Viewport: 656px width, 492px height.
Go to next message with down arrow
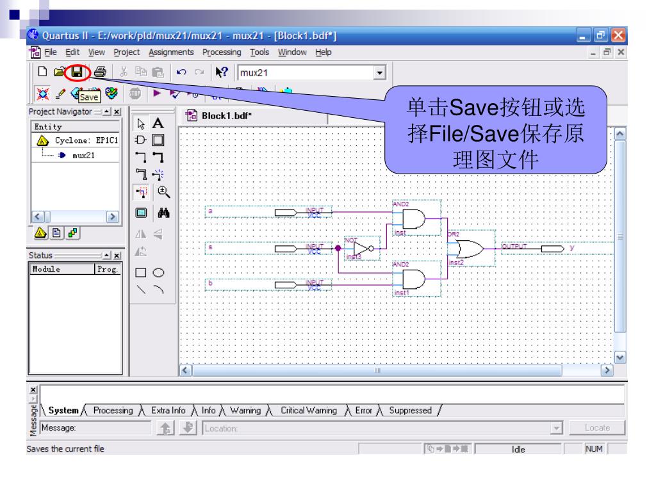pos(188,428)
